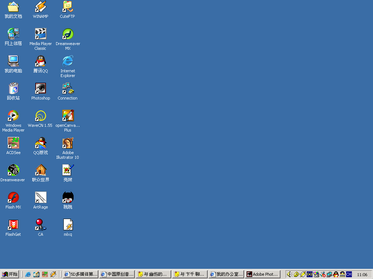The image size is (373, 279).
Task: Click the 11:06 clock in the tray
Action: tap(362, 275)
